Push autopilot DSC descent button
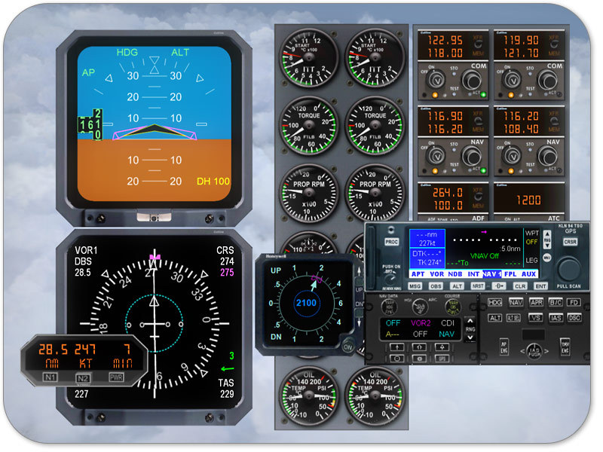The width and height of the screenshot is (603, 452). pos(574,318)
